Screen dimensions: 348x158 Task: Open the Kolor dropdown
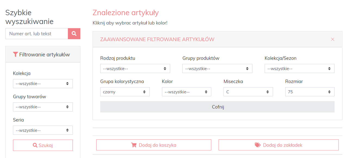[x=186, y=92]
